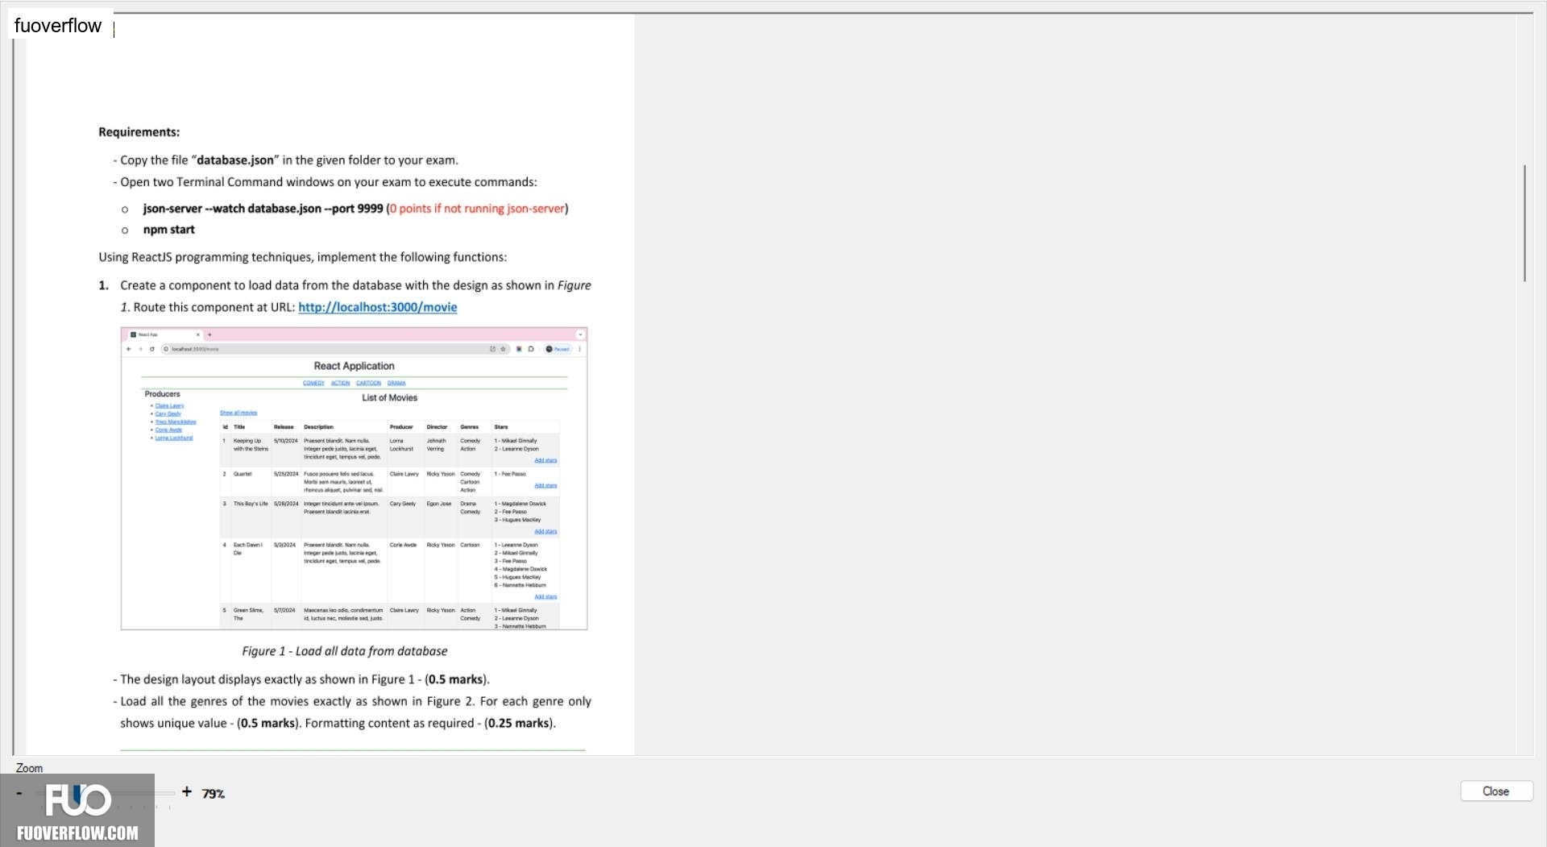Viewport: 1547px width, 847px height.
Task: Click the 'Open two Terminal Command windows' line
Action: [x=325, y=182]
